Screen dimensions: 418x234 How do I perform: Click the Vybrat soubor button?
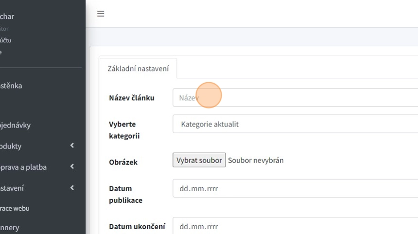point(199,160)
